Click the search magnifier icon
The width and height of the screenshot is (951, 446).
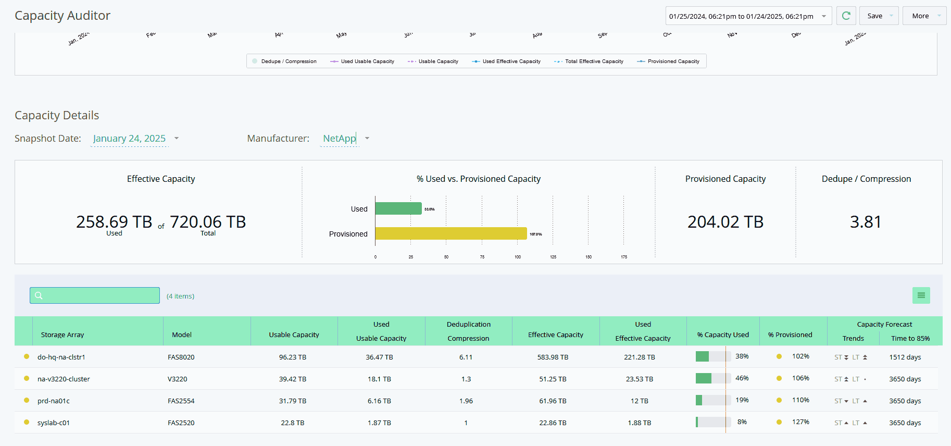39,295
